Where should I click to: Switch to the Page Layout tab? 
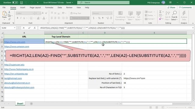pos(35,8)
